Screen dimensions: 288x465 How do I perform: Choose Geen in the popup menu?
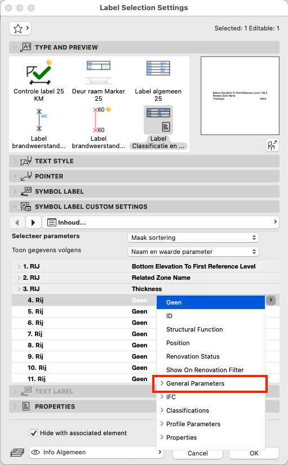(x=211, y=302)
